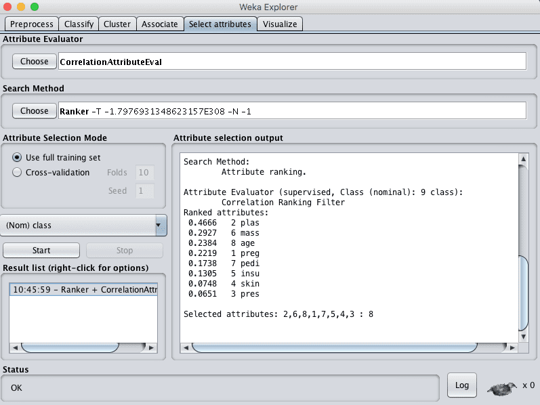
Task: Click result list horizontal scrollbar thumb
Action: pos(70,348)
